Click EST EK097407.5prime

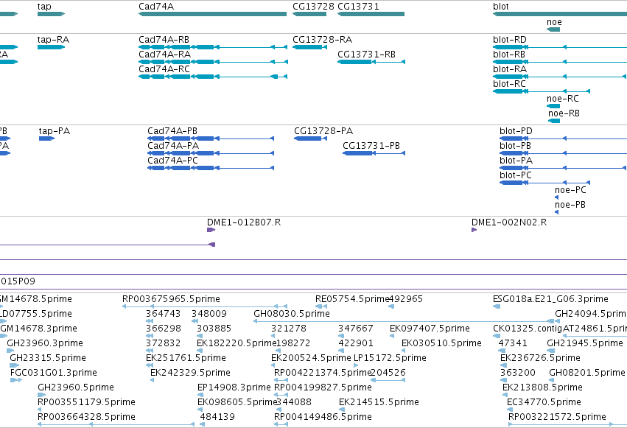430,329
